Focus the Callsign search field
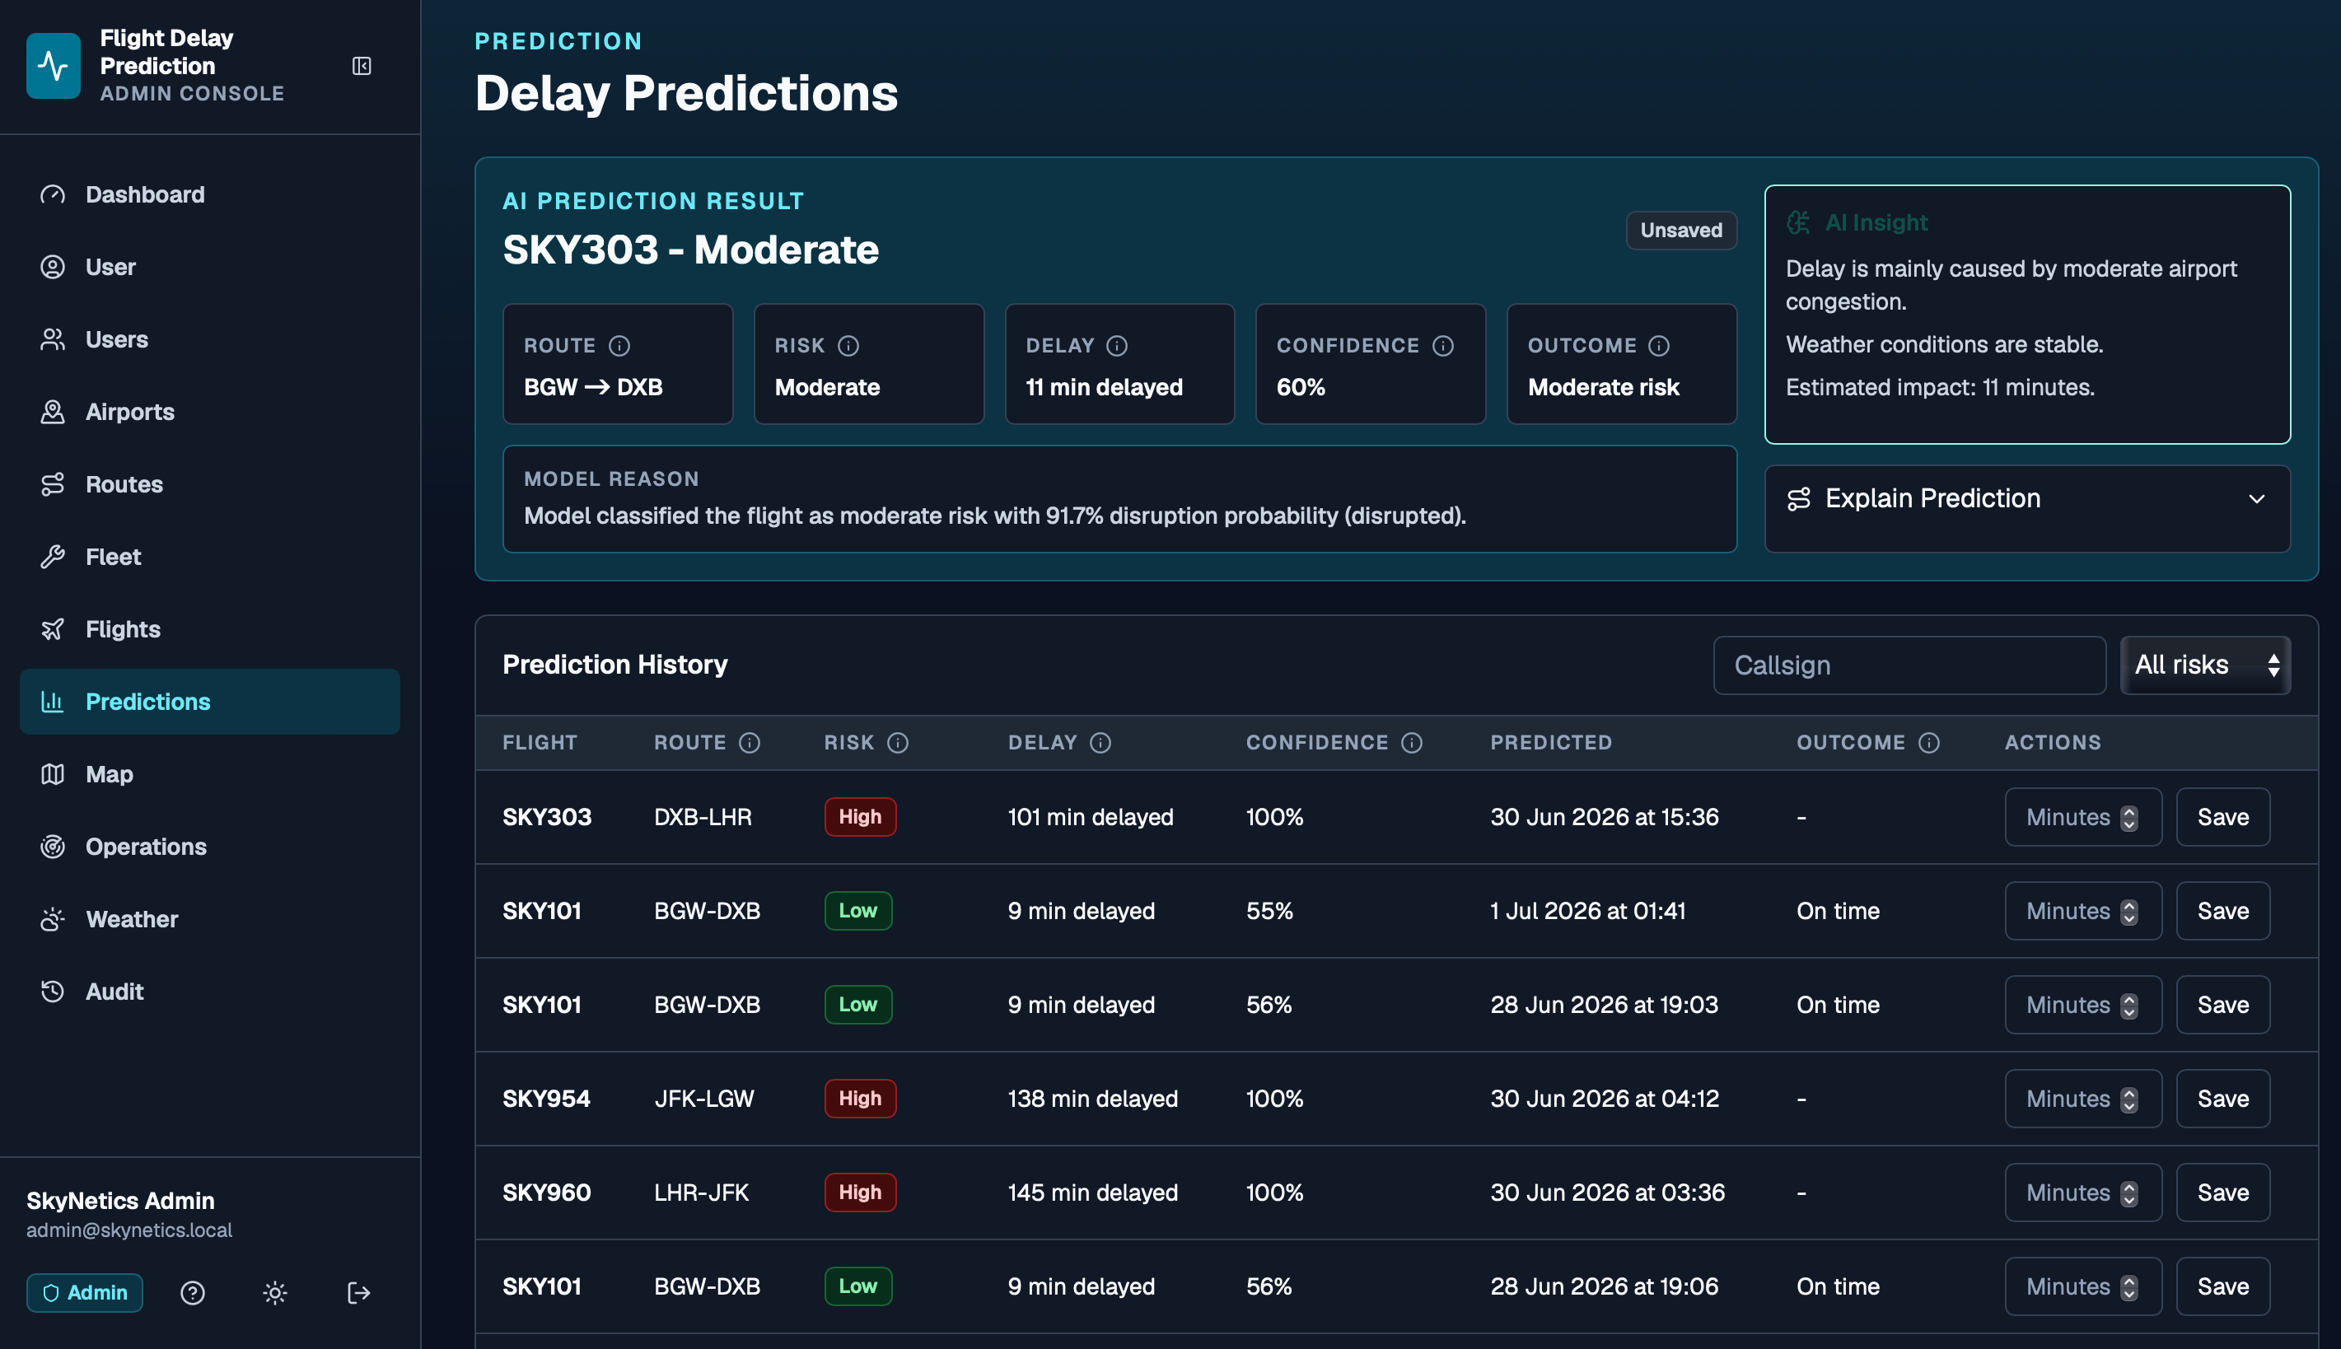The image size is (2341, 1349). [x=1909, y=665]
